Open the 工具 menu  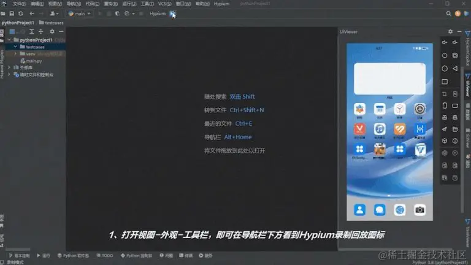tap(147, 4)
